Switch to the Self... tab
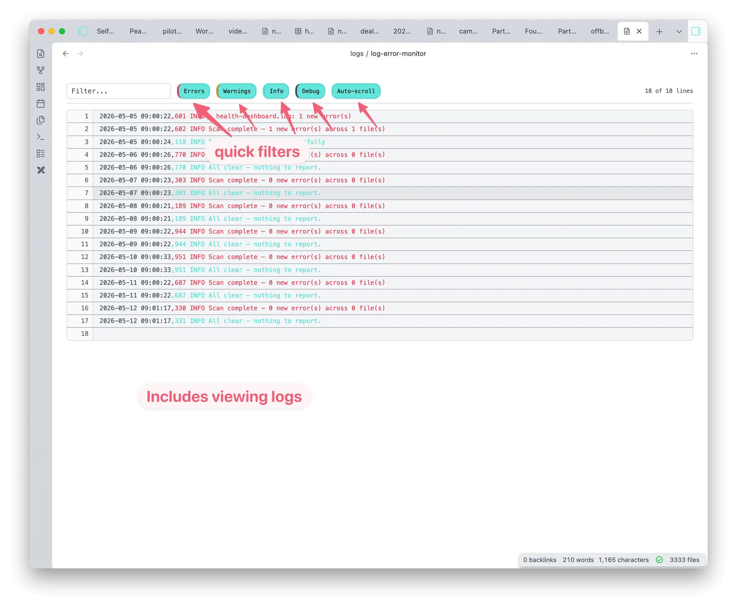This screenshot has height=607, width=737. click(x=105, y=31)
